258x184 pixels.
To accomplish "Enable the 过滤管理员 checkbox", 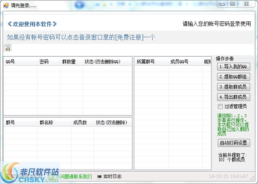I will [x=220, y=106].
